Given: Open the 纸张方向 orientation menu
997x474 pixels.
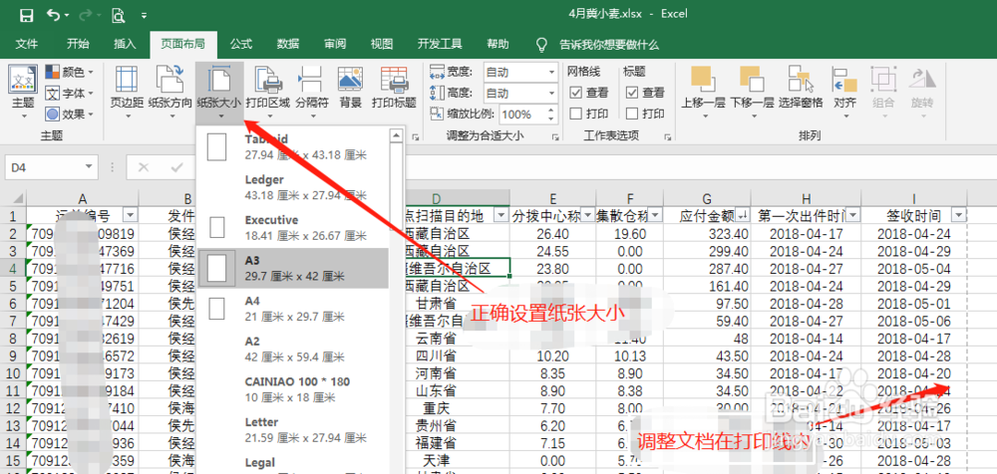Looking at the screenshot, I should click(x=169, y=93).
